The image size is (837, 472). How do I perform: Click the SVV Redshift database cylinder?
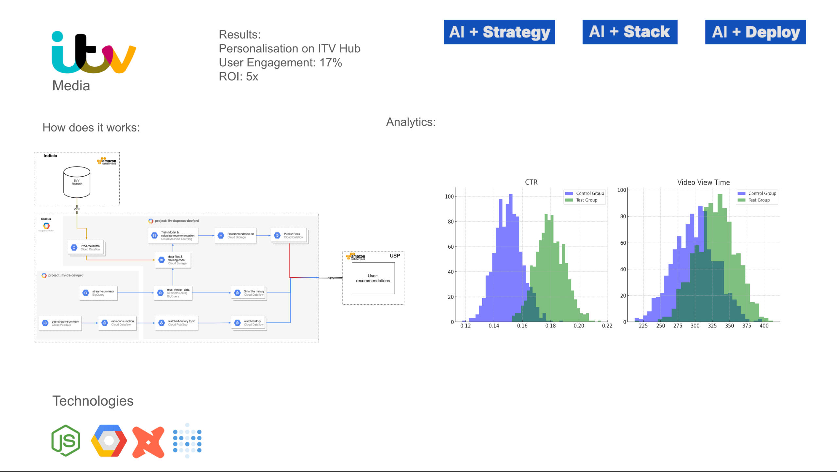click(x=77, y=182)
